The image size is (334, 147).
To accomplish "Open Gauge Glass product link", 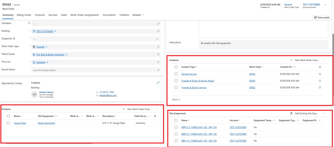I will click(20, 123).
